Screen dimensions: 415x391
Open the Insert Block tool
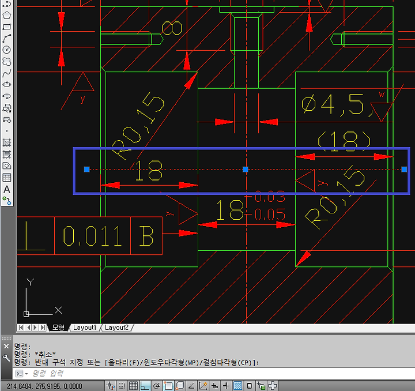pyautogui.click(x=6, y=108)
